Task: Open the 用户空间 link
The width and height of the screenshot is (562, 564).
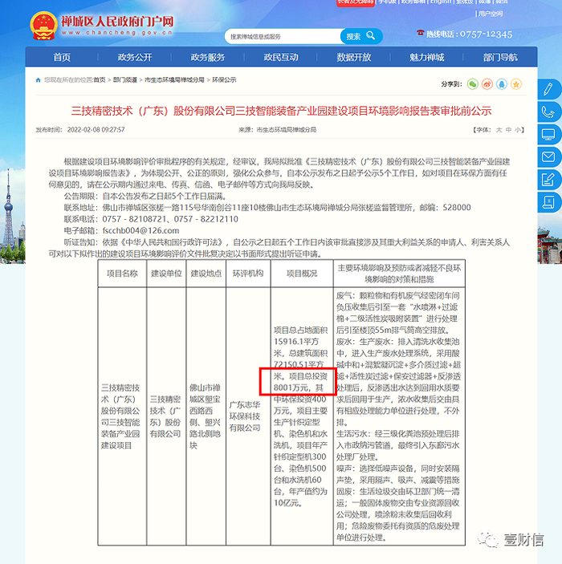Action: (x=491, y=14)
